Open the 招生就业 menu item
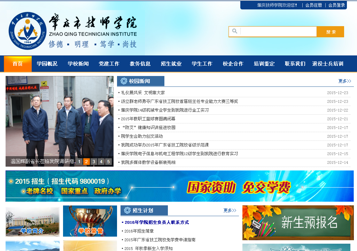Screen dimensions: 357x251 [x=171, y=63]
